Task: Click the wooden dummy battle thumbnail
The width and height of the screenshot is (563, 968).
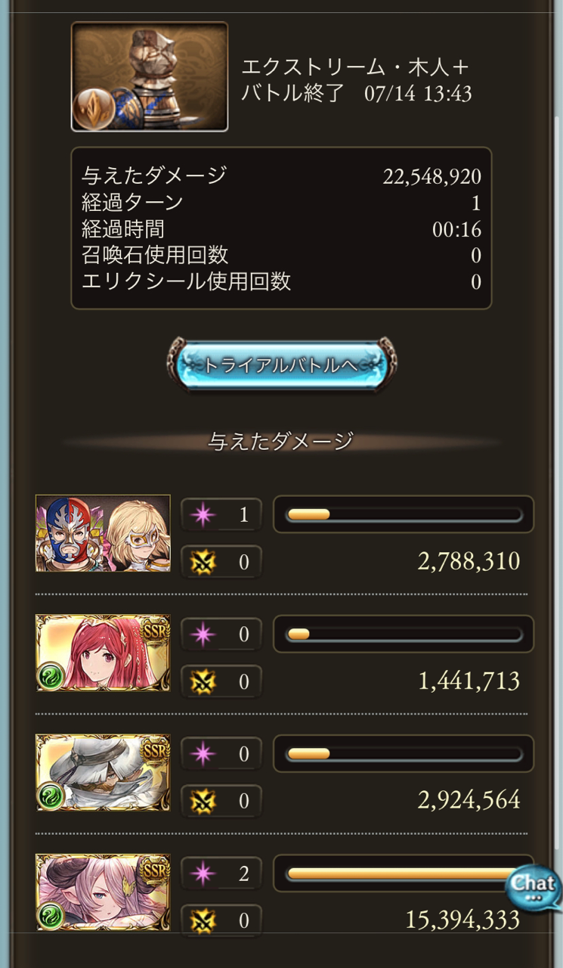Action: coord(150,76)
